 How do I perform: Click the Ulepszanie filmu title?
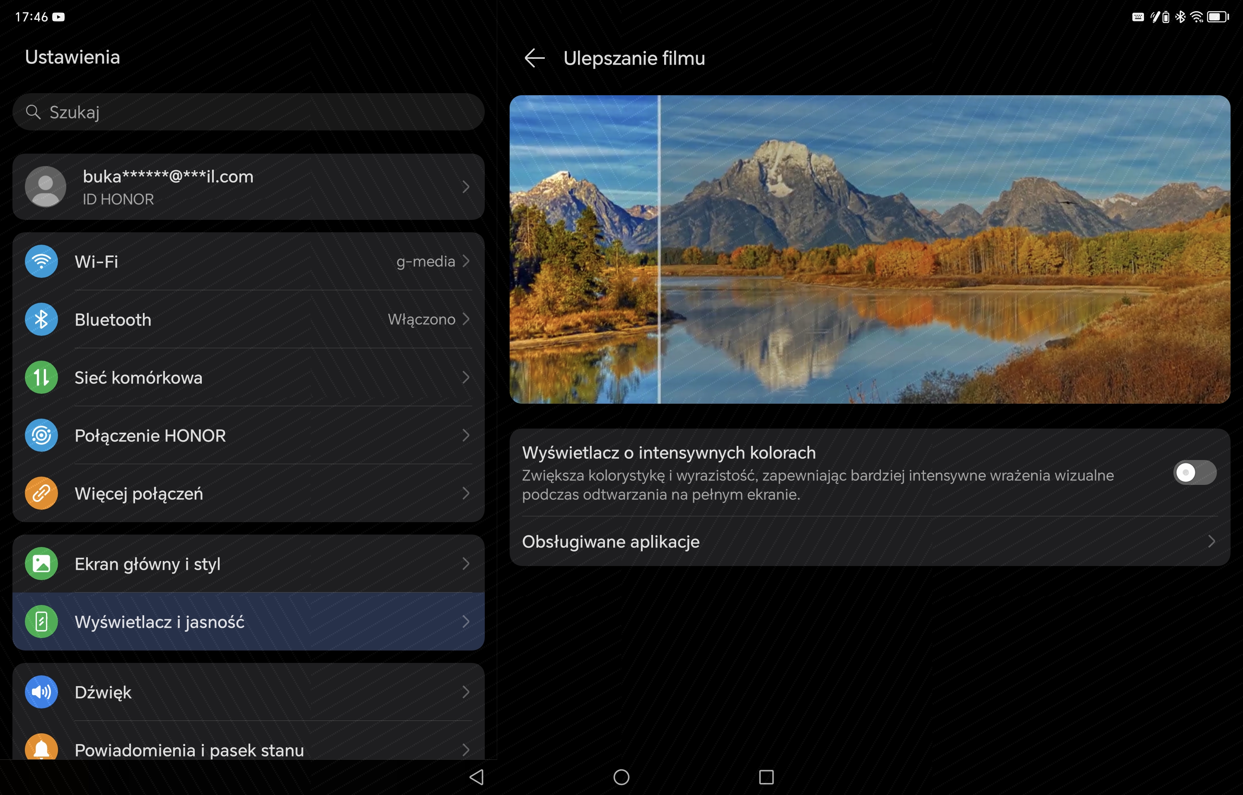click(x=634, y=58)
